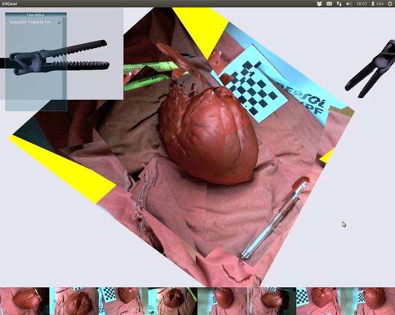The width and height of the screenshot is (395, 315).
Task: Select the TweakBar title bar
Action: tap(36, 15)
